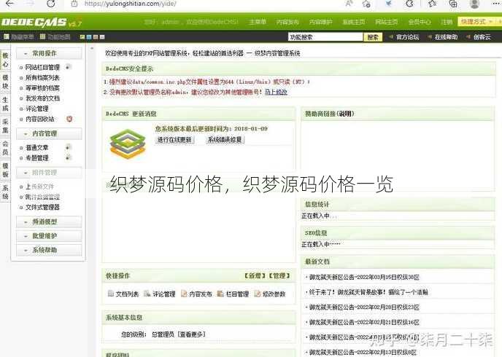The height and width of the screenshot is (357, 502).
Task: Switch to the 生成 vertical tab
Action: tap(5, 104)
